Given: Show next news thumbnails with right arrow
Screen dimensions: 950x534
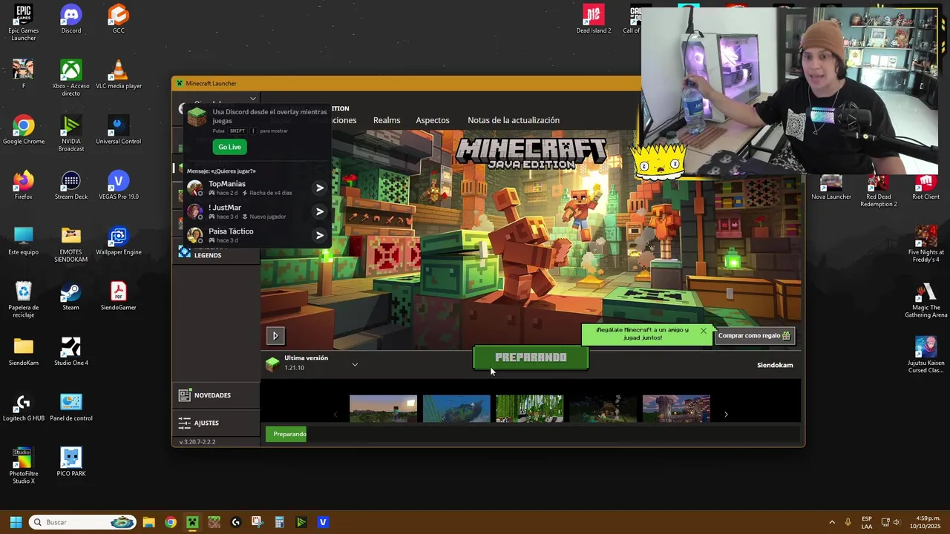Looking at the screenshot, I should pos(726,415).
